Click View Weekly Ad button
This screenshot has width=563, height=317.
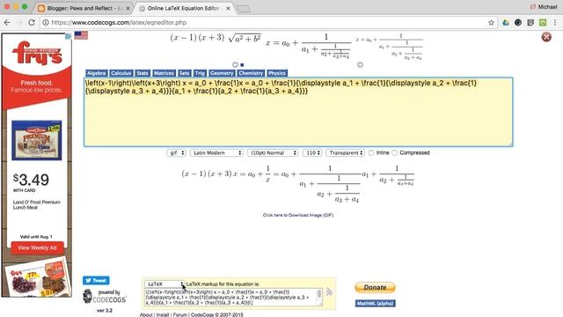click(x=37, y=247)
